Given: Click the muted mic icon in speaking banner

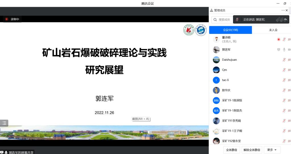Looking at the screenshot, I should (x=237, y=20).
